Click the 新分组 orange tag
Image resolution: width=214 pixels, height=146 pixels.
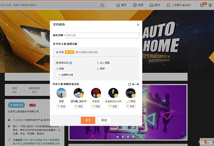click(x=69, y=52)
